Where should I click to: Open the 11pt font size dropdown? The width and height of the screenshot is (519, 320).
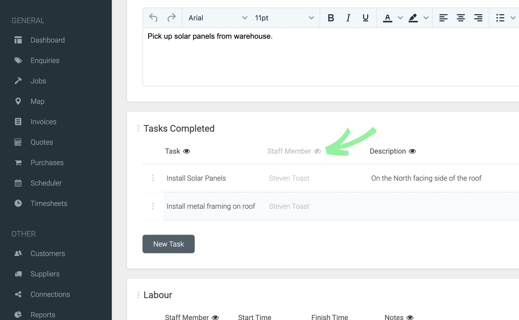tap(284, 18)
